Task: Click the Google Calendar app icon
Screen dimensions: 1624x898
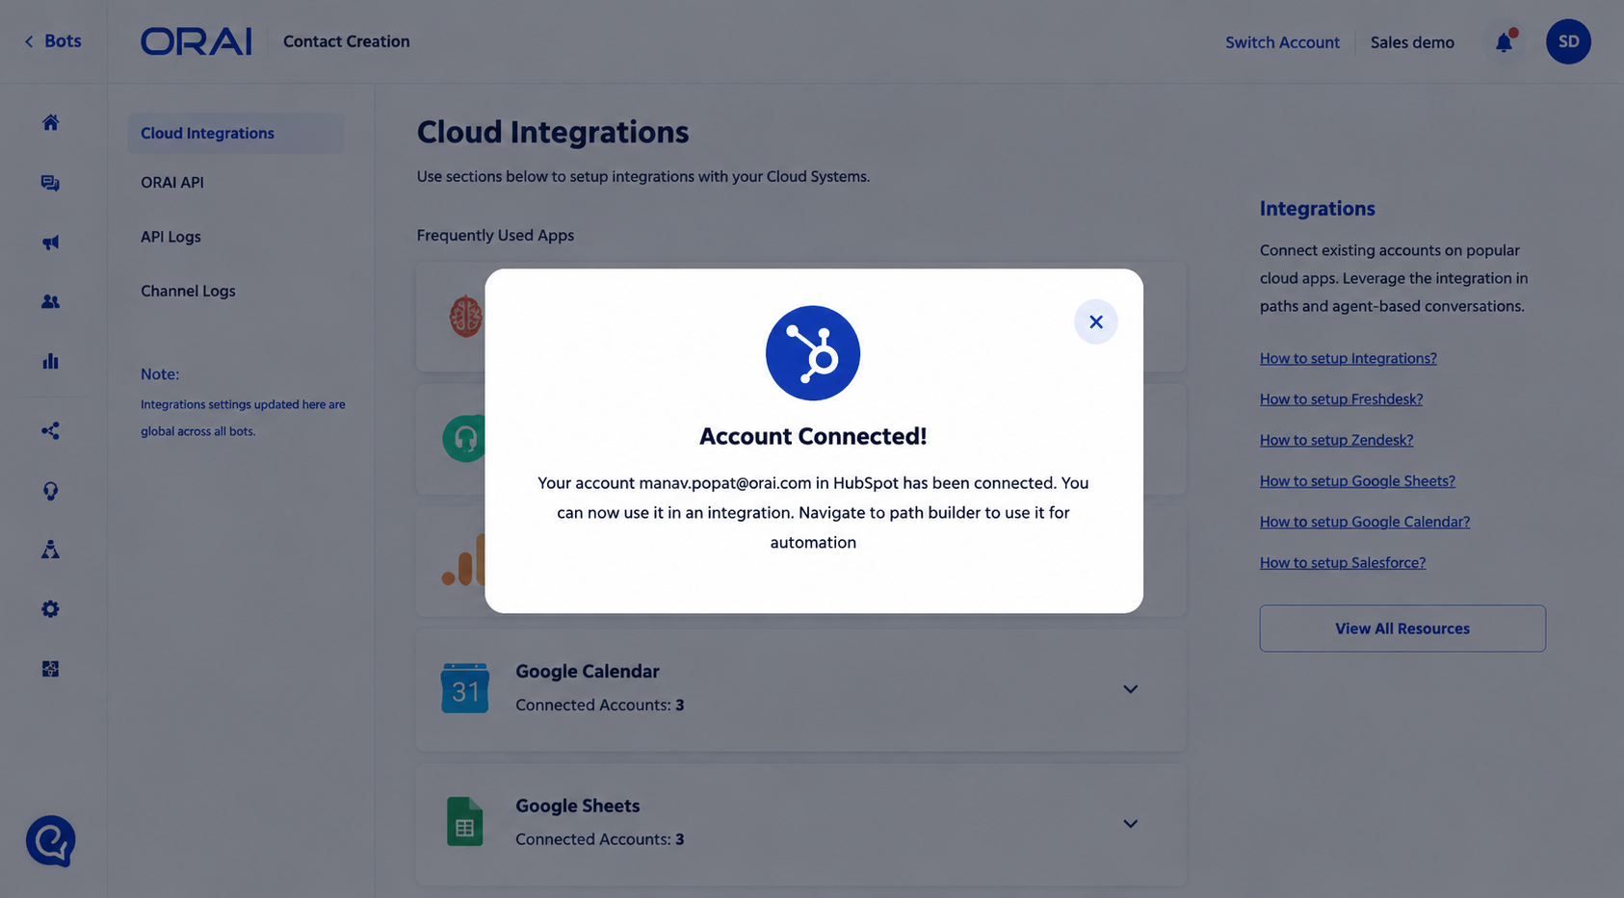Action: coord(465,688)
